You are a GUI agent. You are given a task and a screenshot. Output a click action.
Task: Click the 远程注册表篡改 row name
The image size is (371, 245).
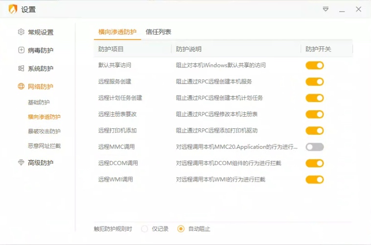tap(117, 114)
